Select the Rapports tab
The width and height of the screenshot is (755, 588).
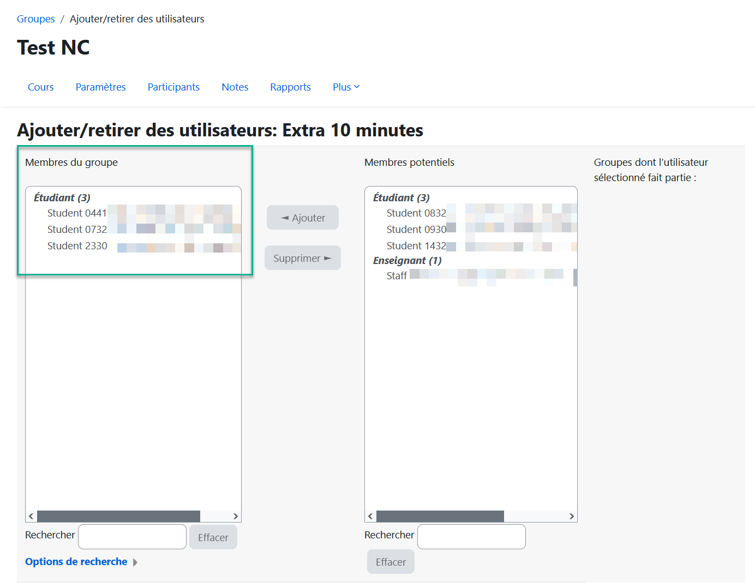tap(290, 87)
